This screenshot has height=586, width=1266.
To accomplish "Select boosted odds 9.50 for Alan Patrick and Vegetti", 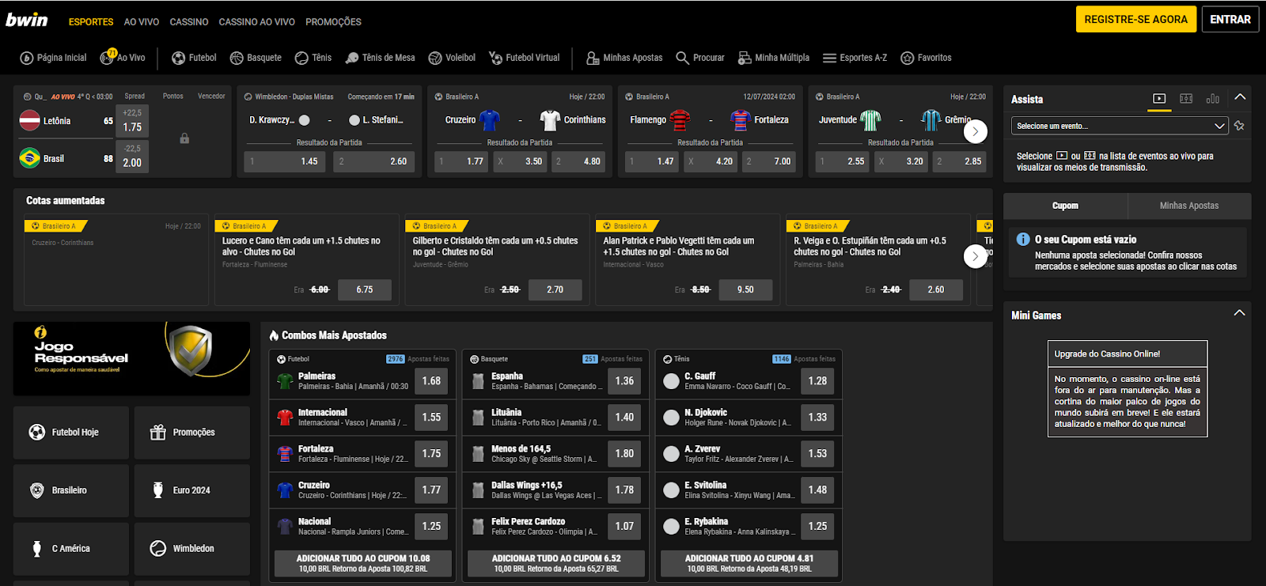I will 745,290.
